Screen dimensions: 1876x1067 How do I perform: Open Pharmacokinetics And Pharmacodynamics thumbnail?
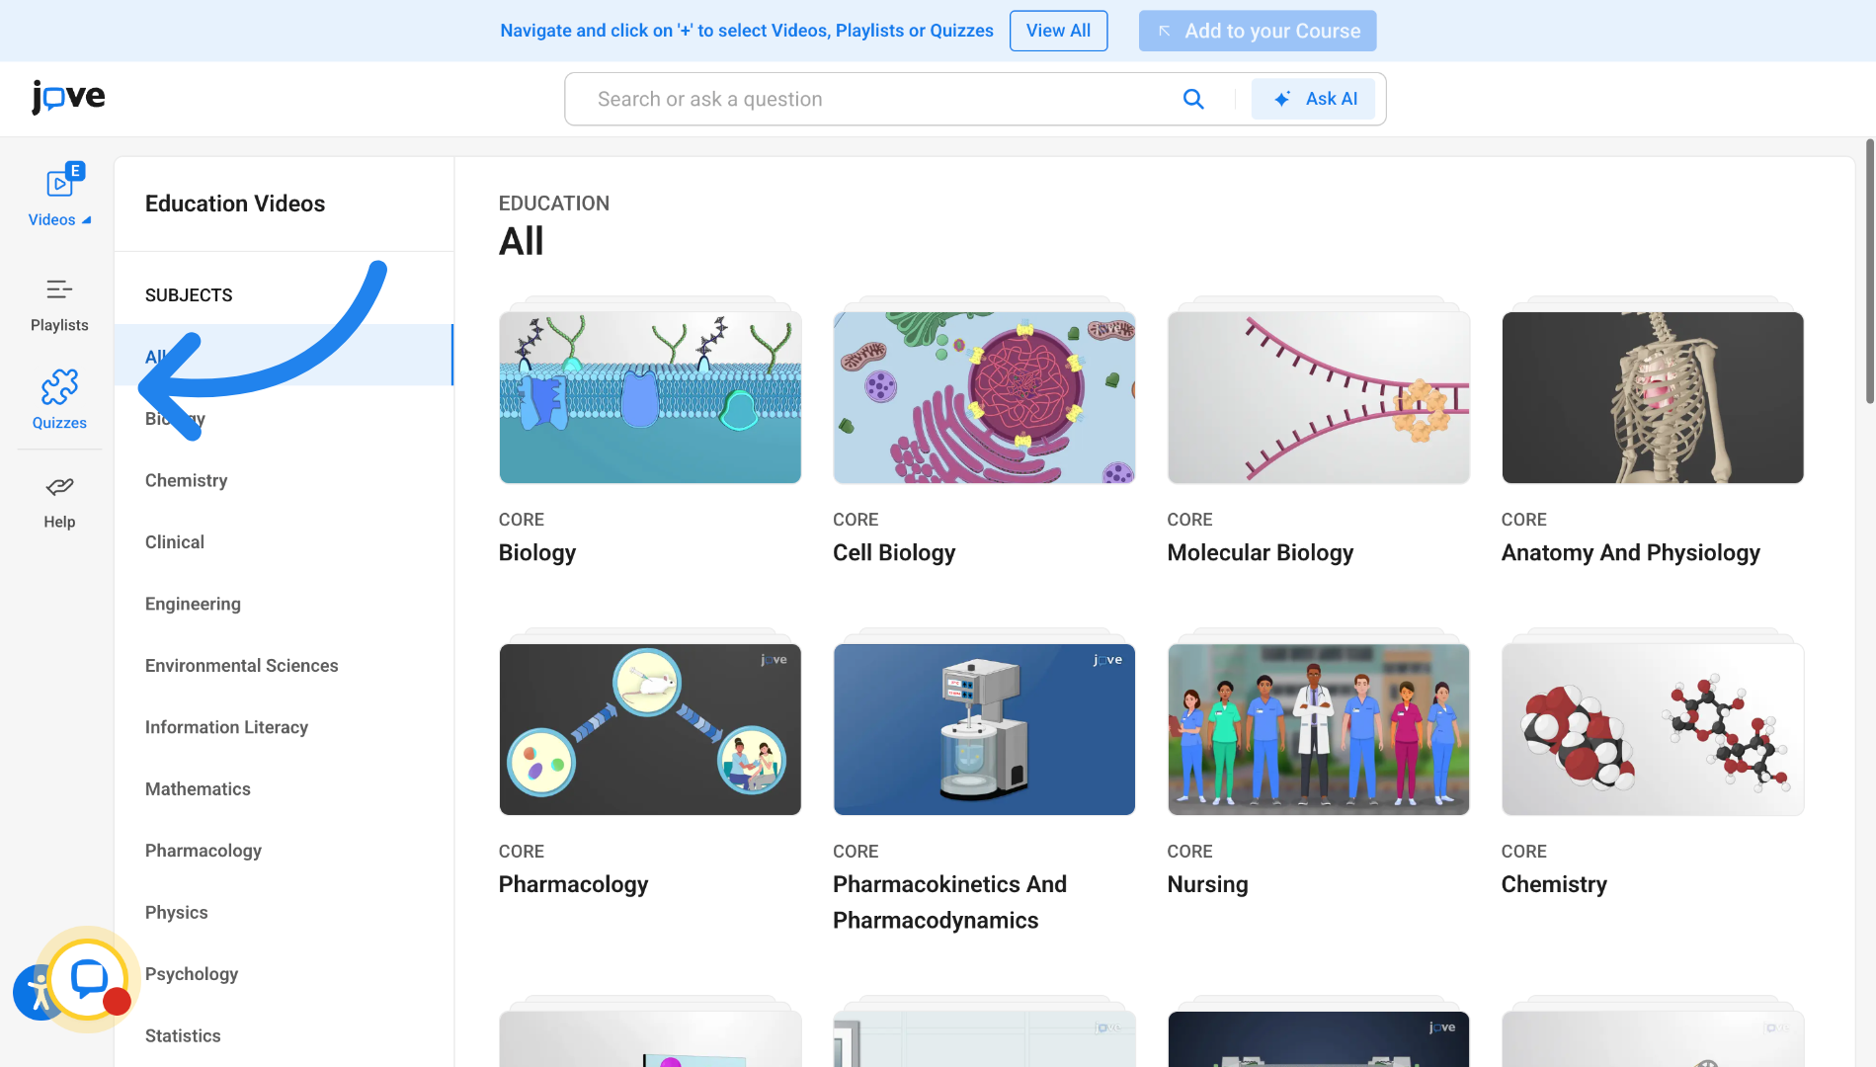(x=984, y=729)
